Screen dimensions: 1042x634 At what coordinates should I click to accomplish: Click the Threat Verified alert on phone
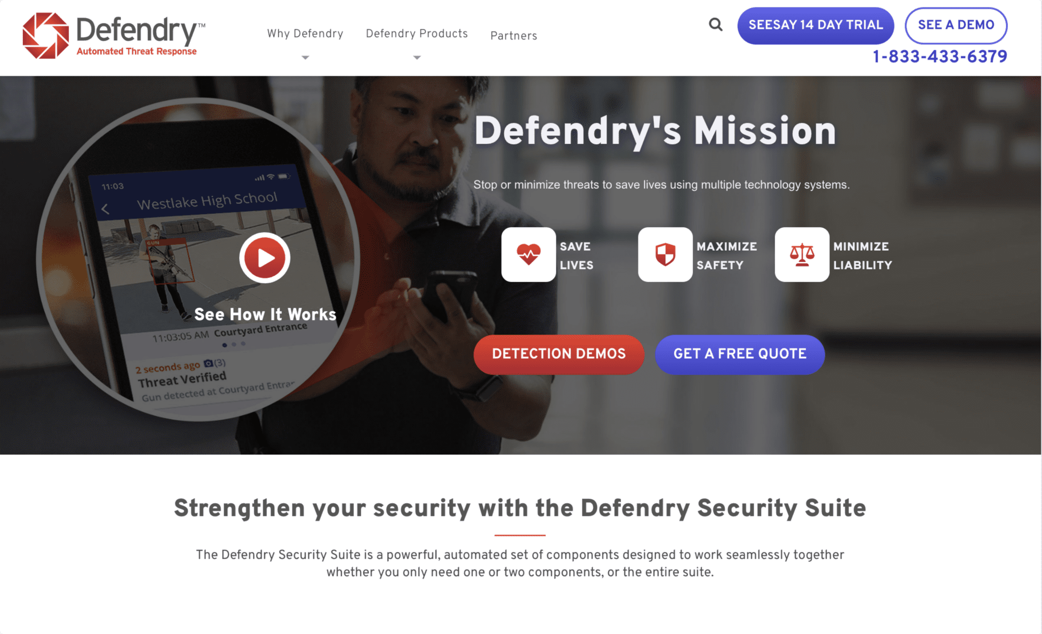pos(182,379)
